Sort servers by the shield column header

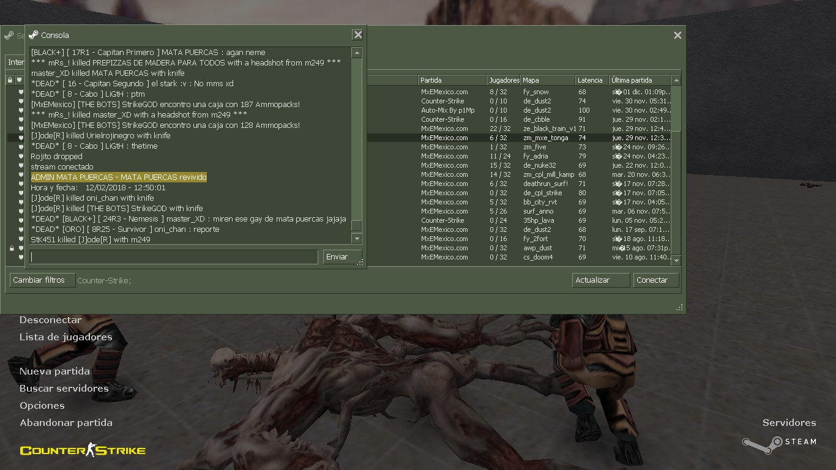[20, 80]
